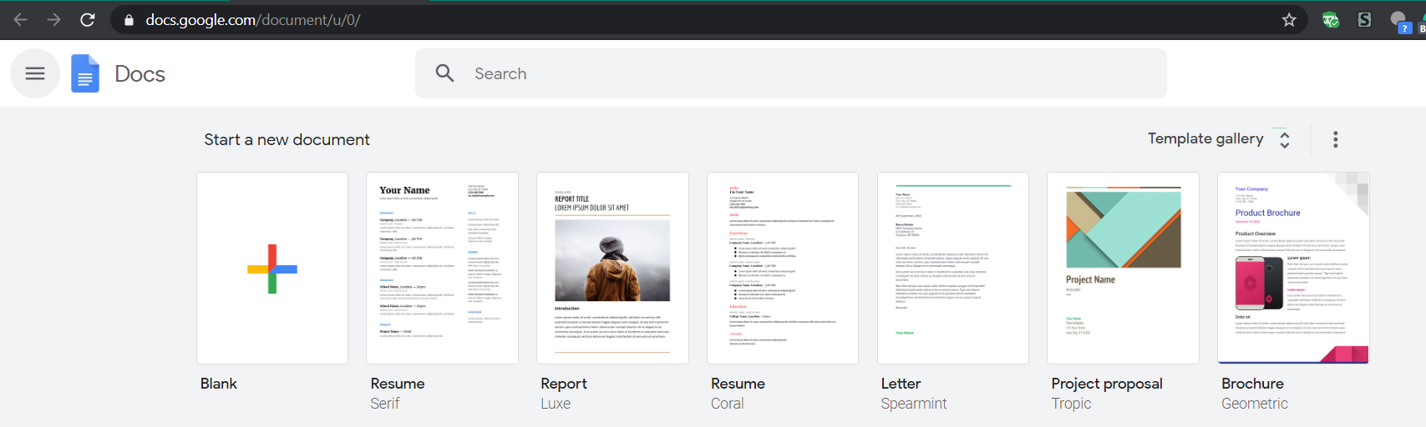Open the Letter Spearmint template
Viewport: 1426px width, 427px height.
[953, 268]
